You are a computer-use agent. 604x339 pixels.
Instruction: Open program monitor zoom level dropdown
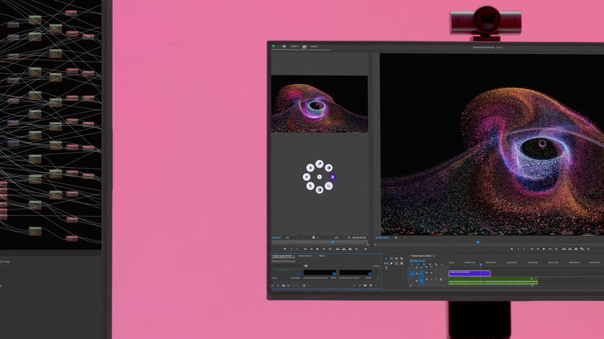click(x=400, y=238)
